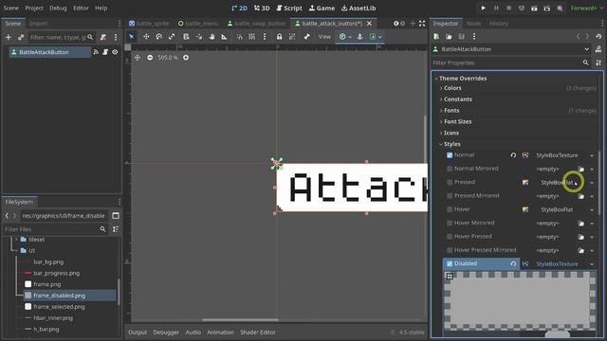Screen dimensions: 607x341
Task: Check the Hover Mirrored style override
Action: pyautogui.click(x=450, y=224)
